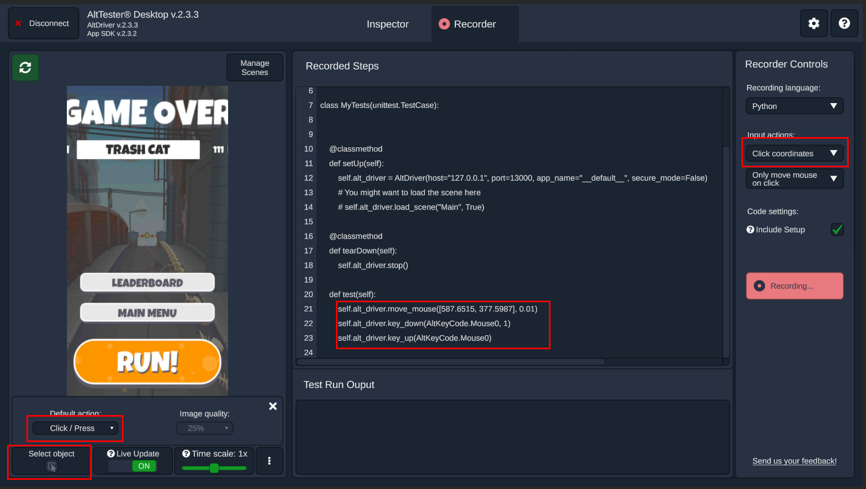
Task: Open the Click coordinates input actions dropdown
Action: [794, 153]
